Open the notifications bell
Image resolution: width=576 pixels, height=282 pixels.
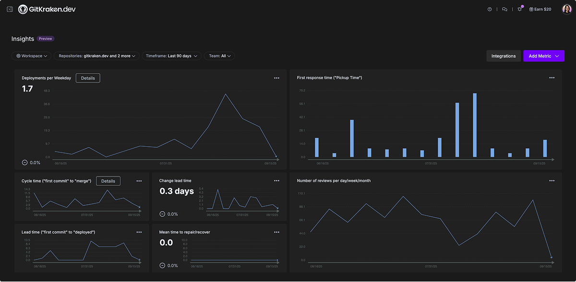tap(519, 9)
